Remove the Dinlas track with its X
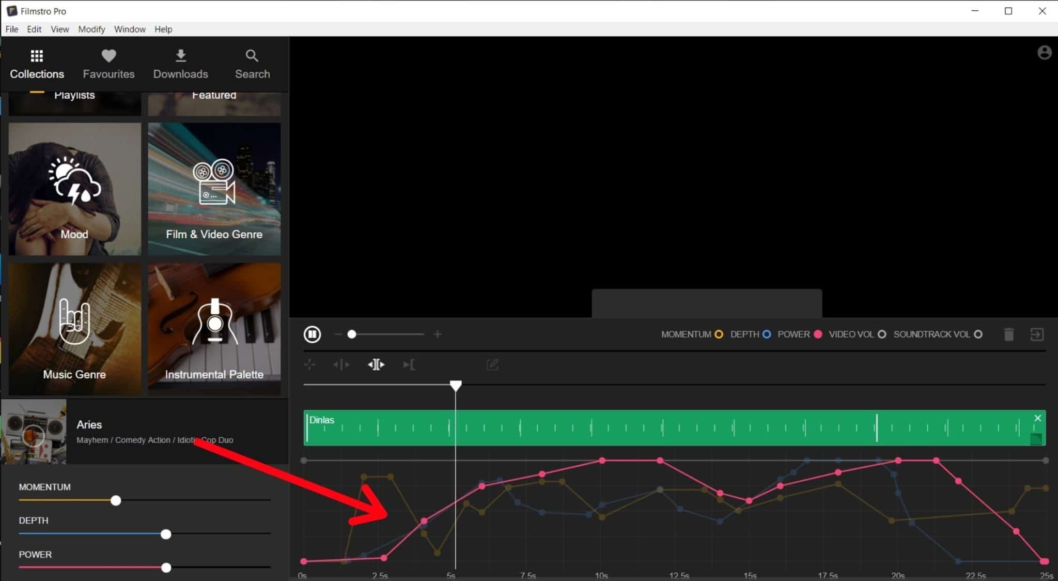 pos(1038,418)
